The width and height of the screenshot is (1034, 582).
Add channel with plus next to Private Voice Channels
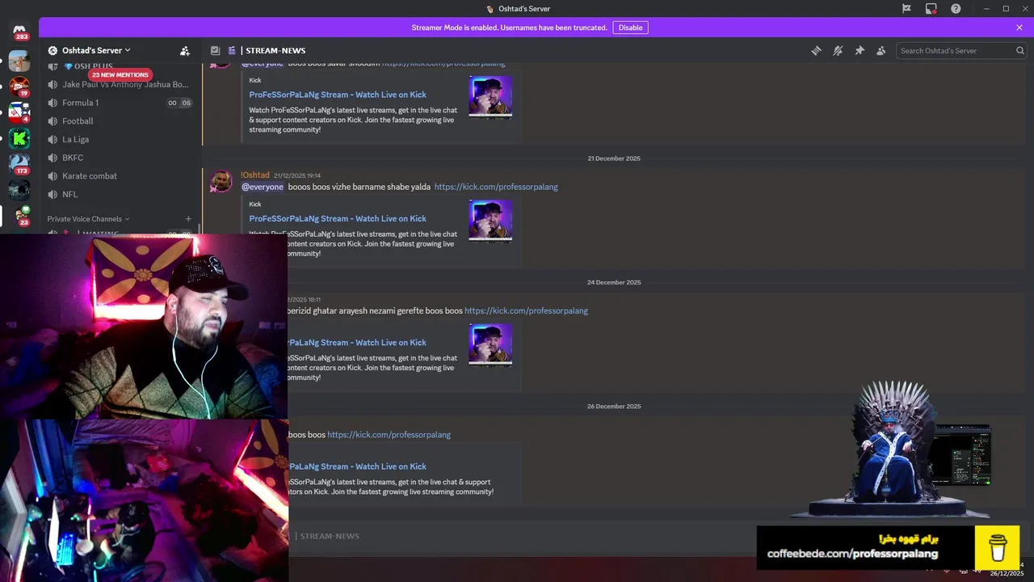188,219
